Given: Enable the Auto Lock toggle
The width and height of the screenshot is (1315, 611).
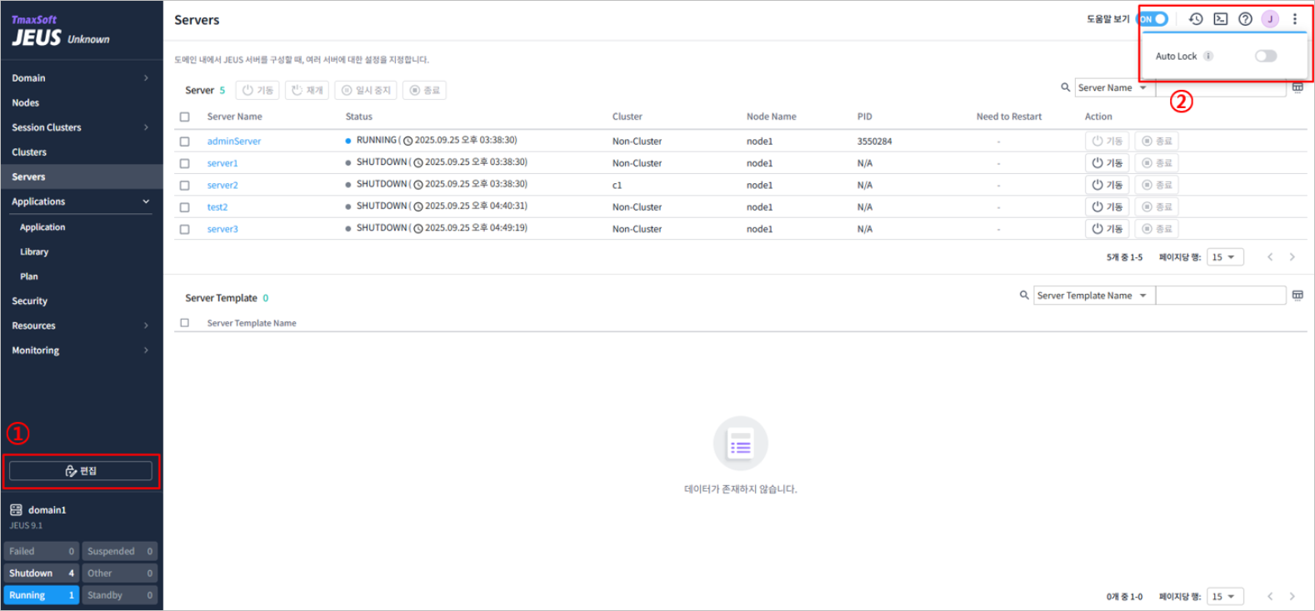Looking at the screenshot, I should click(1265, 57).
